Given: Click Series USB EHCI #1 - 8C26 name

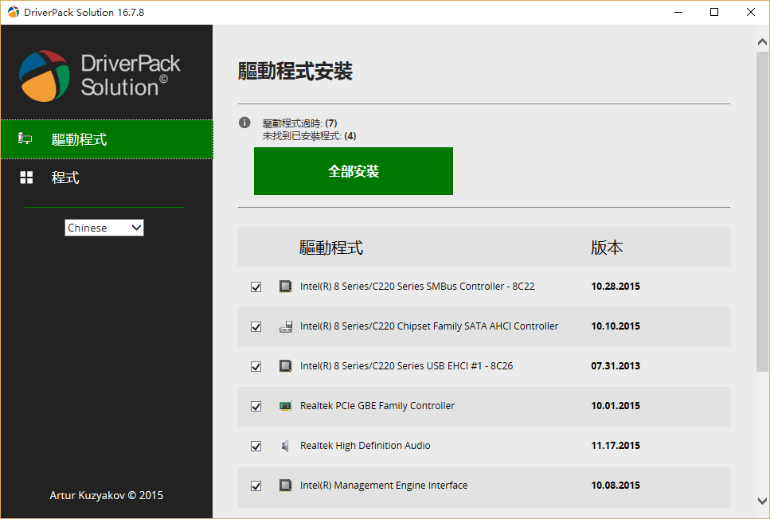Looking at the screenshot, I should [x=407, y=366].
